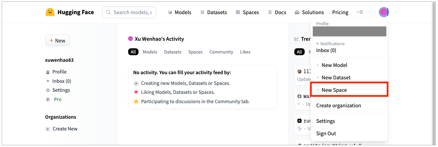Screen dimensions: 438x147
Task: Click the Datasets database icon in navbar
Action: (203, 12)
